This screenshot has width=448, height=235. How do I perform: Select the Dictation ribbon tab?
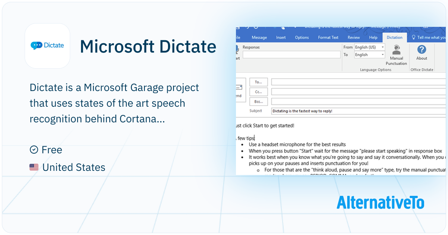(x=395, y=37)
